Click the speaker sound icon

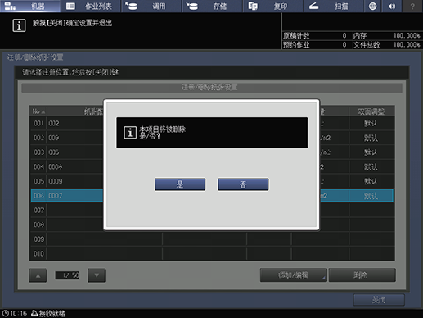(x=392, y=6)
